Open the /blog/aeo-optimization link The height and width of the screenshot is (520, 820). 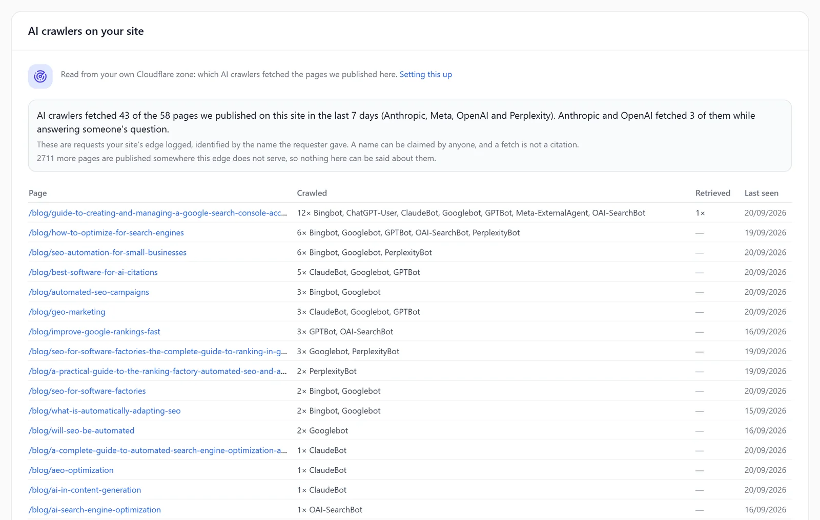[x=71, y=470]
